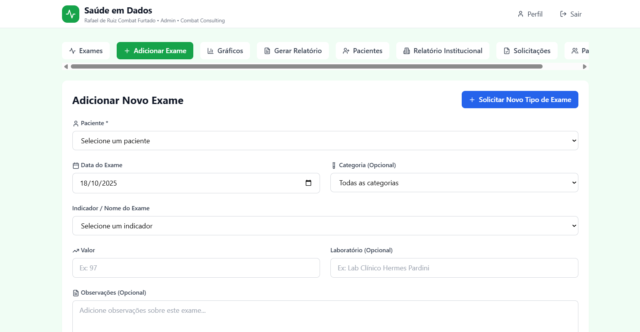Screen dimensions: 640x332
Task: Click the right arrow of the tab scrollbar
Action: (585, 67)
